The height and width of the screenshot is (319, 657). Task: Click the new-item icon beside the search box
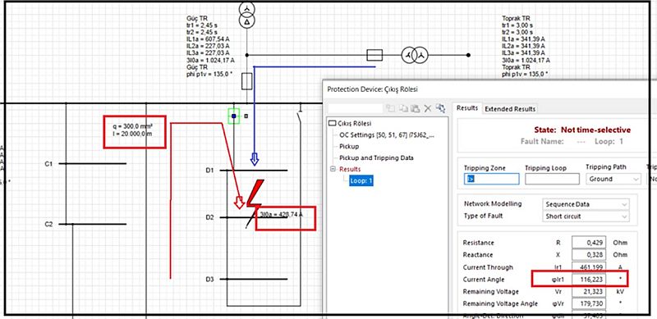click(x=390, y=108)
